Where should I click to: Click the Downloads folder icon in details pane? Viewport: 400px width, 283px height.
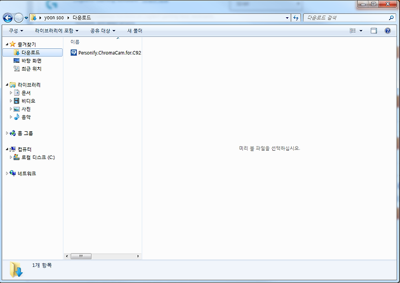16,270
